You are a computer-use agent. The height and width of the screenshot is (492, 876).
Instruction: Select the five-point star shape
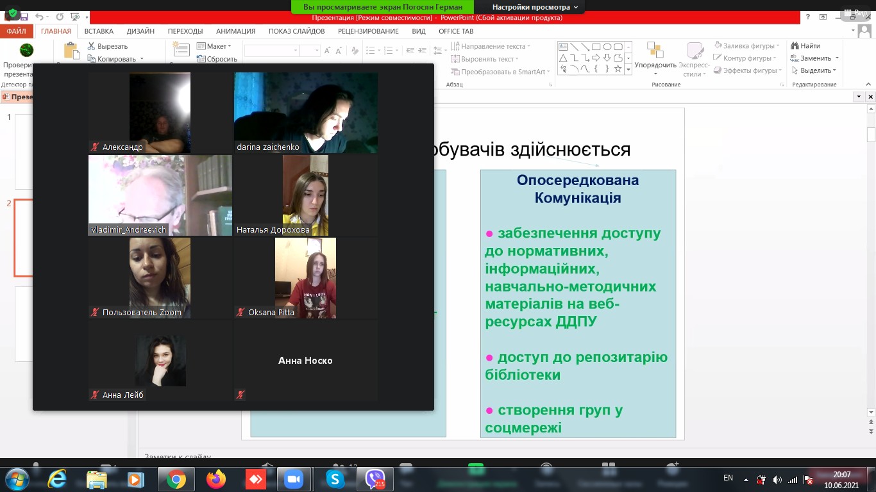click(618, 69)
